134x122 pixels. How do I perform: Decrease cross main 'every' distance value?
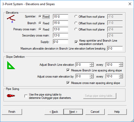121,77
